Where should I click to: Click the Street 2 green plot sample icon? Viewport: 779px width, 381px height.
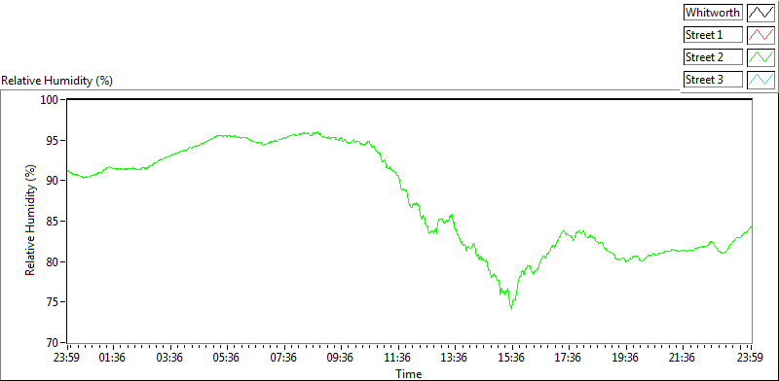(x=760, y=56)
